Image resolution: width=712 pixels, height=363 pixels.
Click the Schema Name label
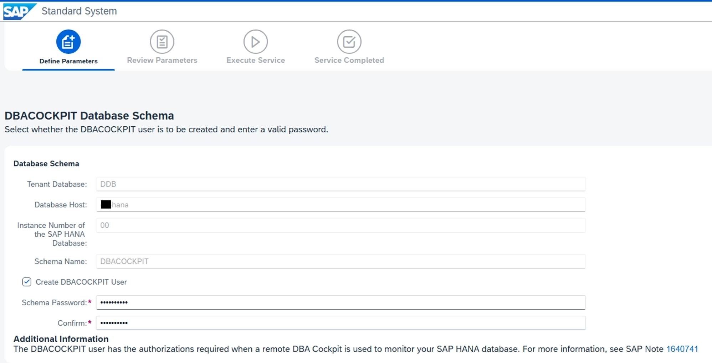[x=61, y=261]
